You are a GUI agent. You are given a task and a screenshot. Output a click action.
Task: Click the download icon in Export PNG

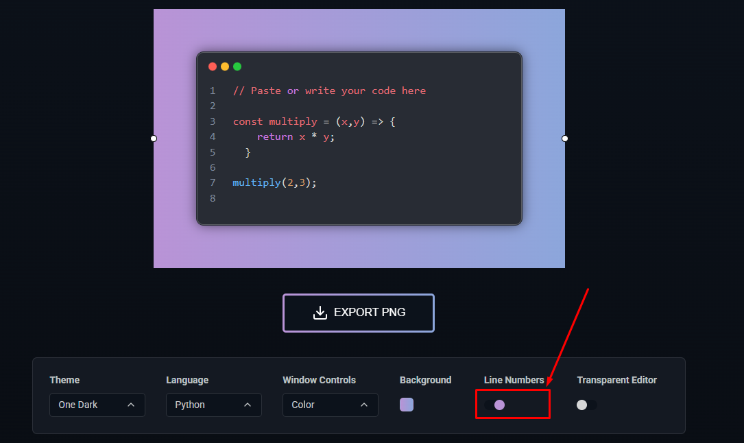(x=320, y=313)
